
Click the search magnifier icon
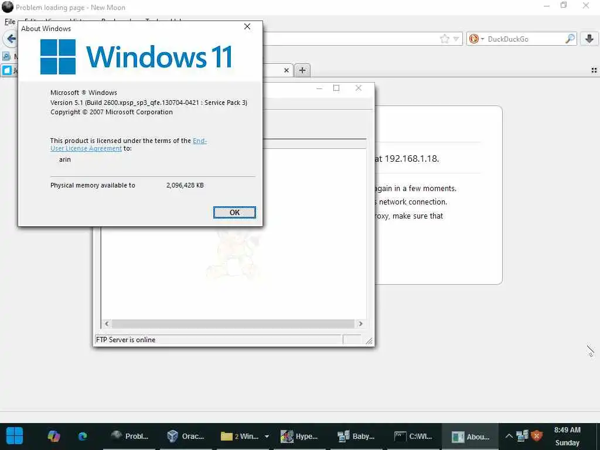tap(570, 39)
